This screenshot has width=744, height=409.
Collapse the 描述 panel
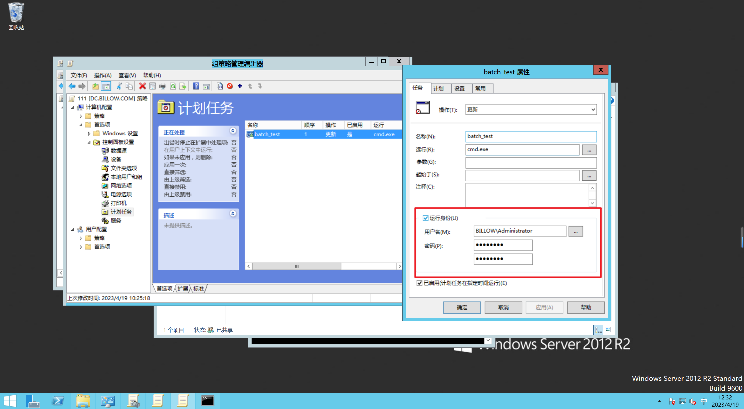pos(233,214)
